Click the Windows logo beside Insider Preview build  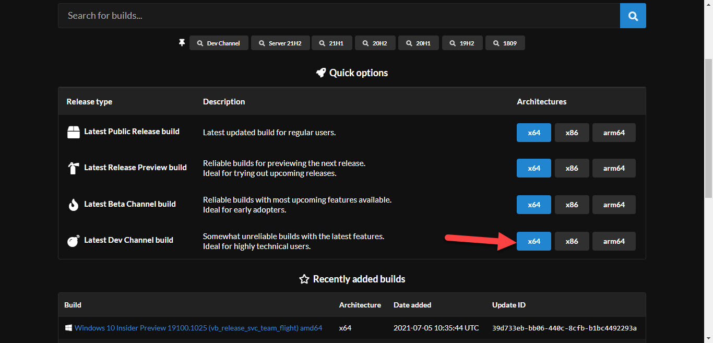tap(68, 328)
